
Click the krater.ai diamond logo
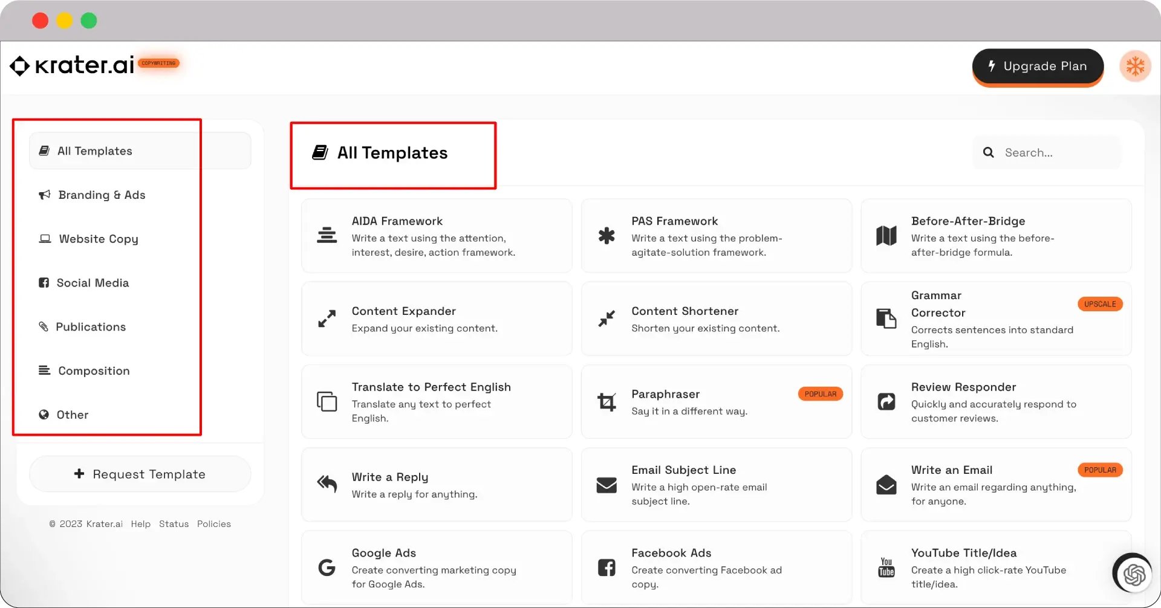(x=19, y=66)
